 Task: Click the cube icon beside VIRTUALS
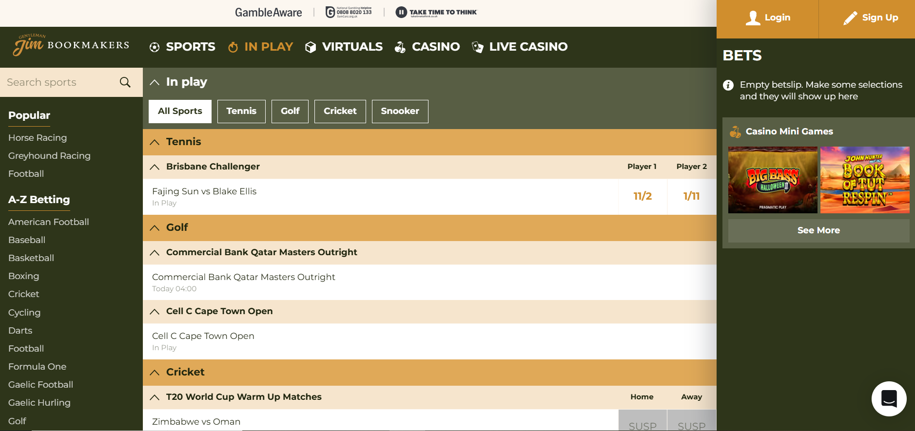pyautogui.click(x=311, y=47)
